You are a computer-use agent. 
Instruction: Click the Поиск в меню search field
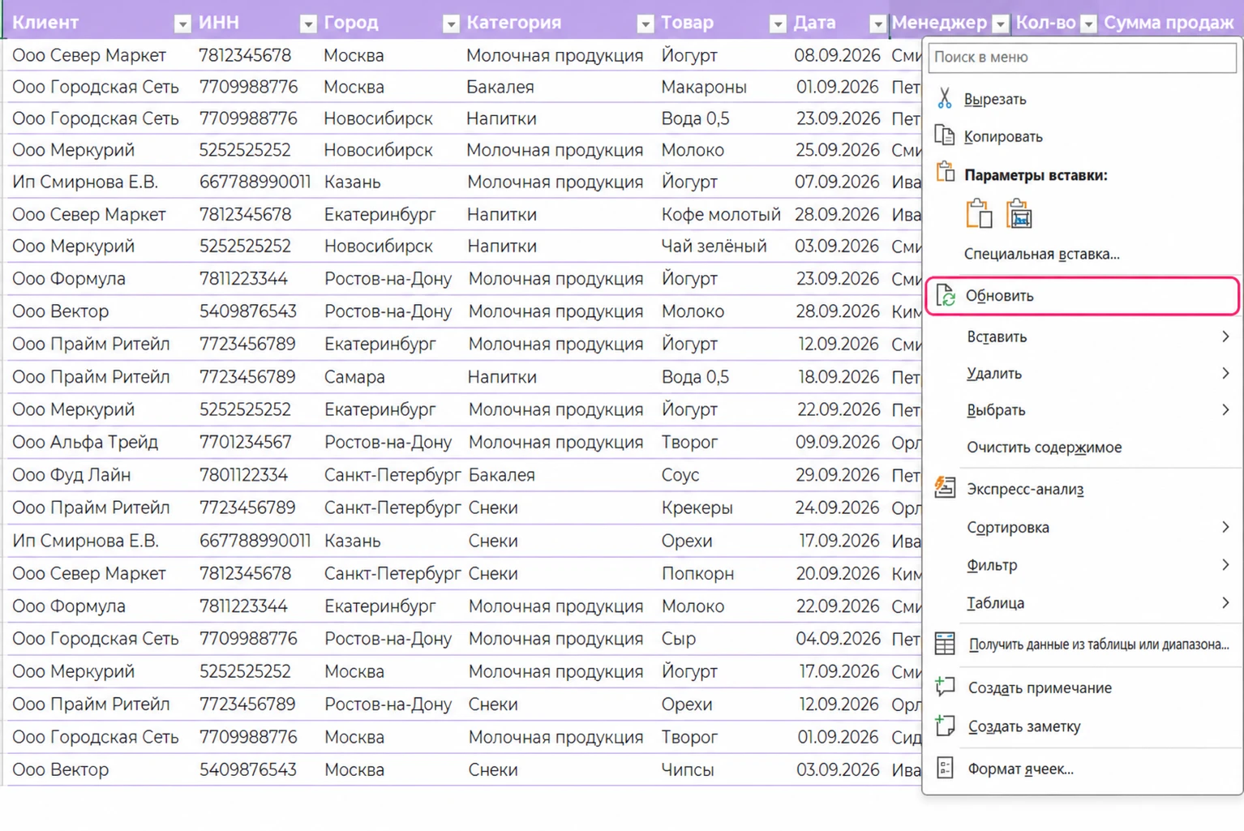1082,57
